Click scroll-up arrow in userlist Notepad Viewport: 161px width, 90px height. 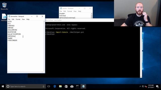(92, 13)
